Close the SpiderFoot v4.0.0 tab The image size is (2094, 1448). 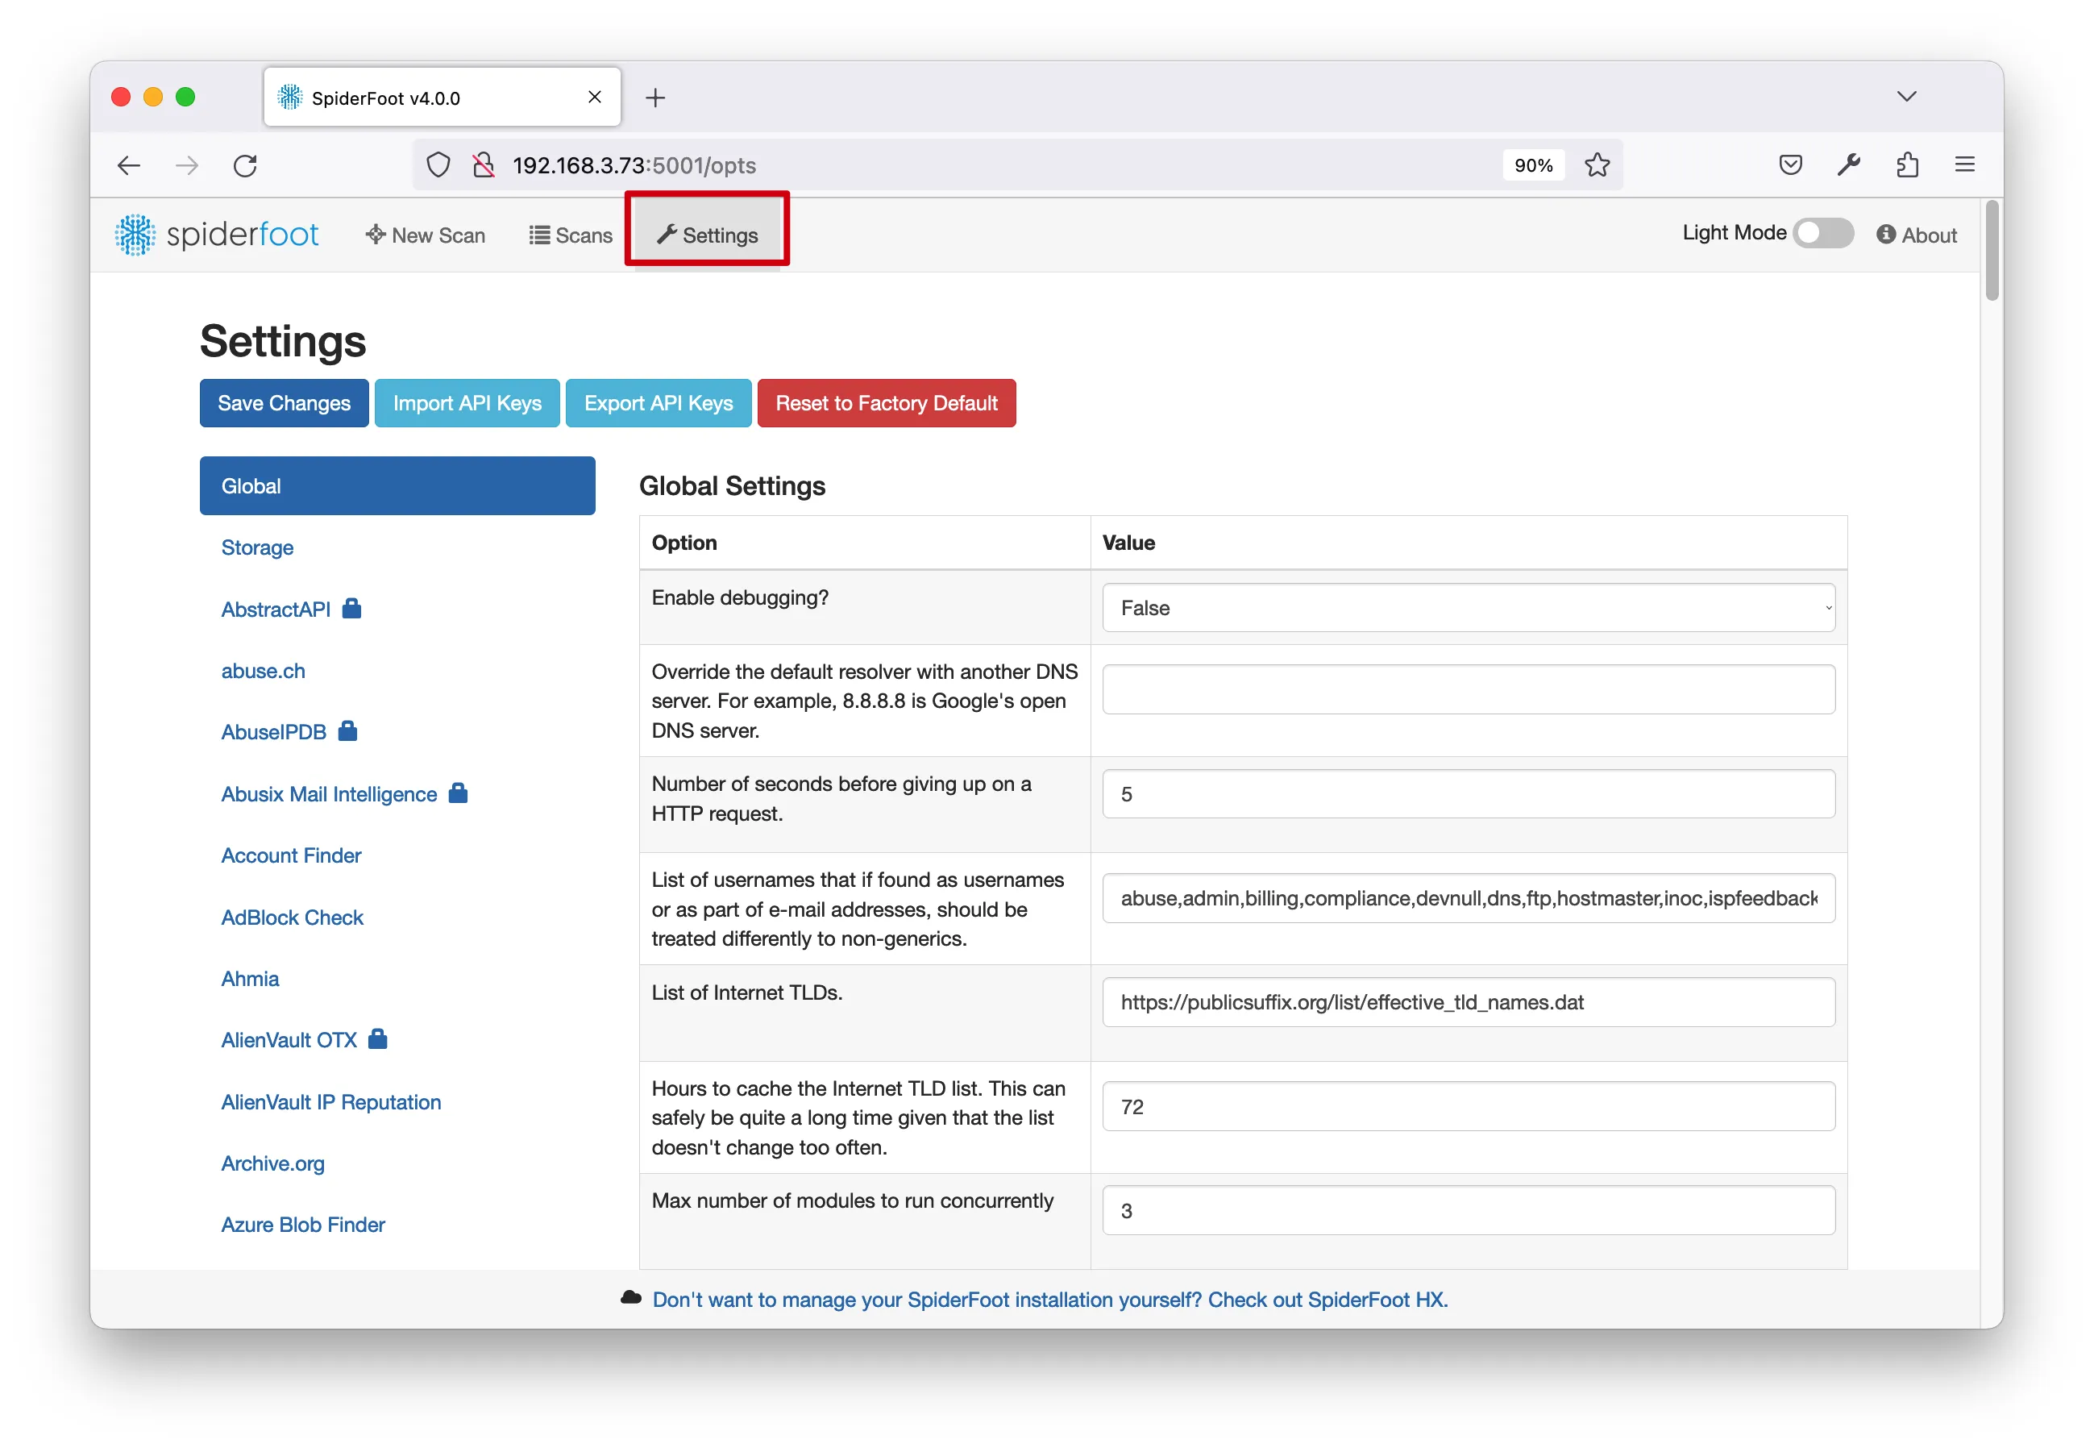coord(595,97)
